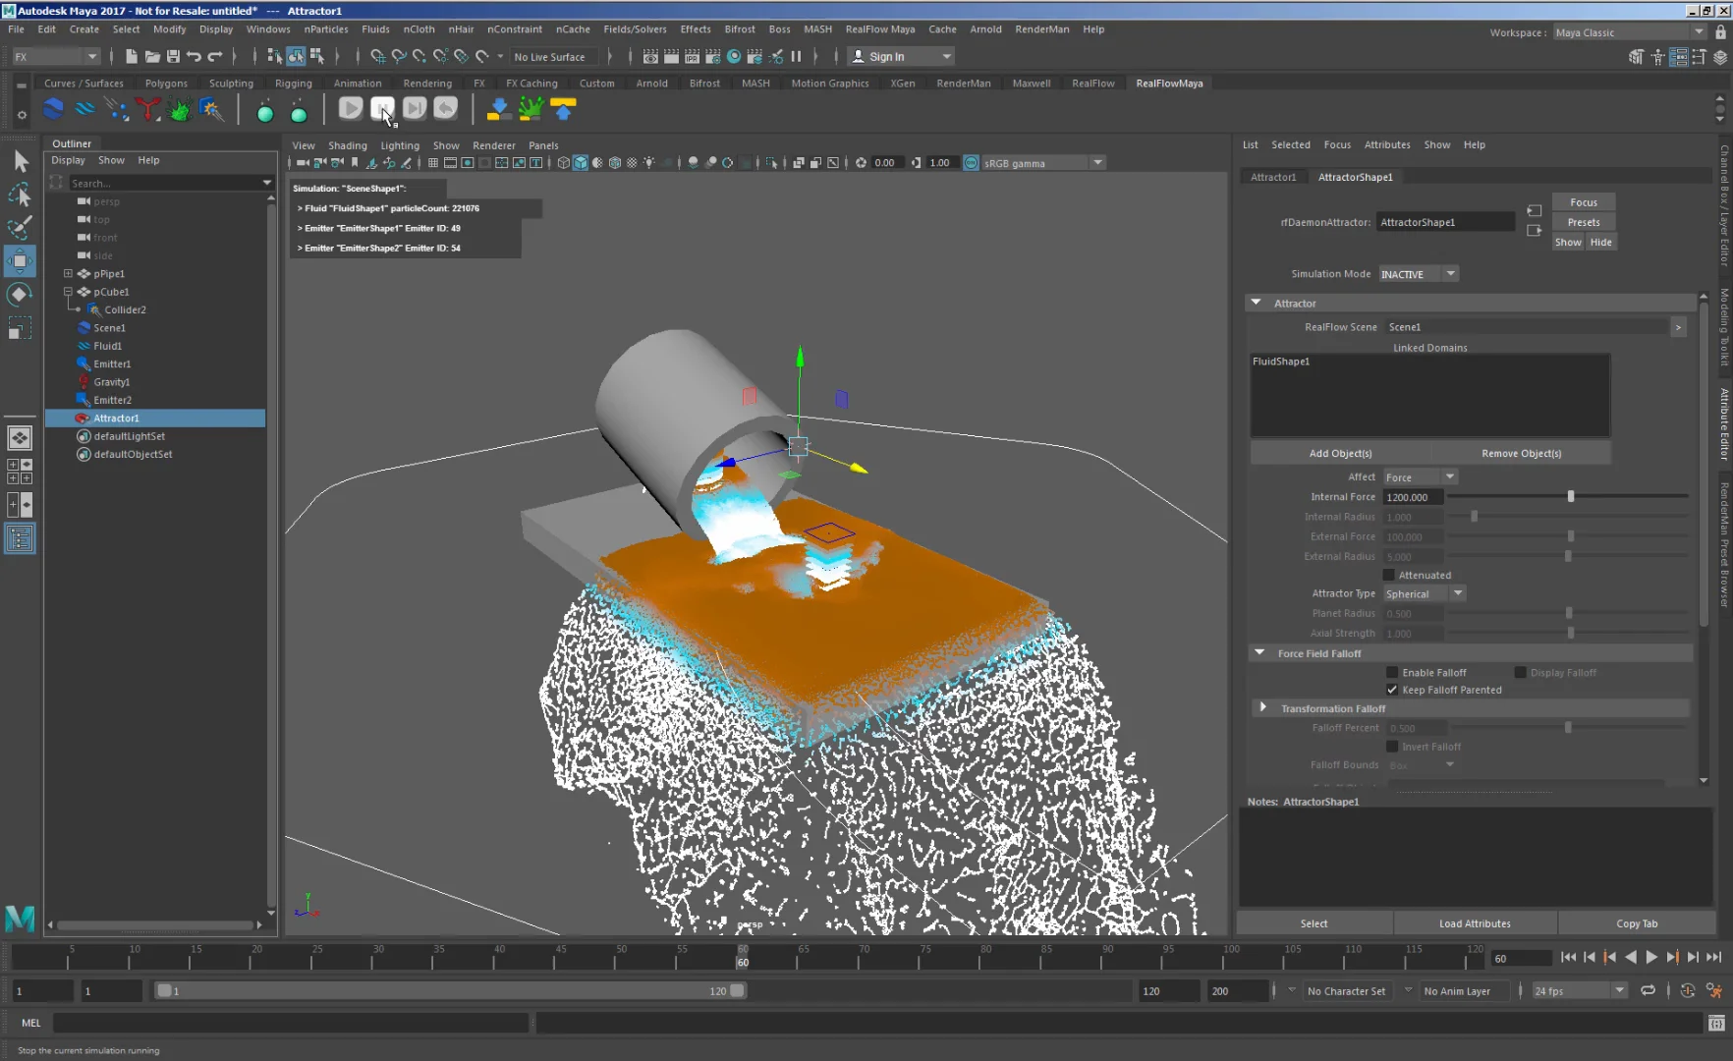The height and width of the screenshot is (1061, 1733).
Task: Click the step forward simulation icon
Action: pos(414,108)
